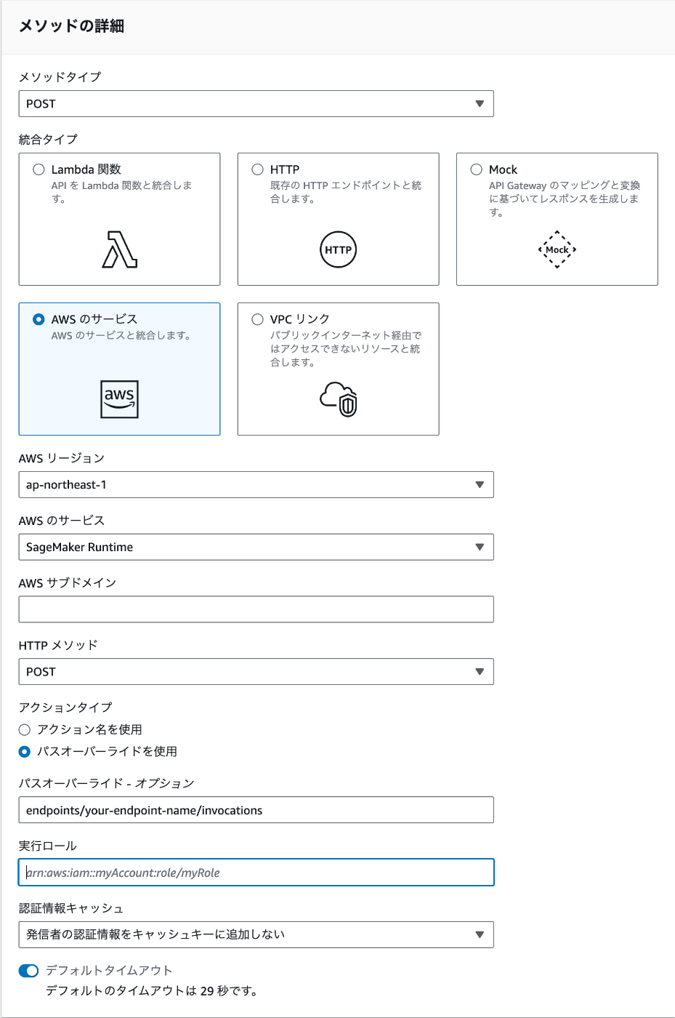The image size is (675, 1018).
Task: Click the 実行ロール ARN input field
Action: coord(256,873)
